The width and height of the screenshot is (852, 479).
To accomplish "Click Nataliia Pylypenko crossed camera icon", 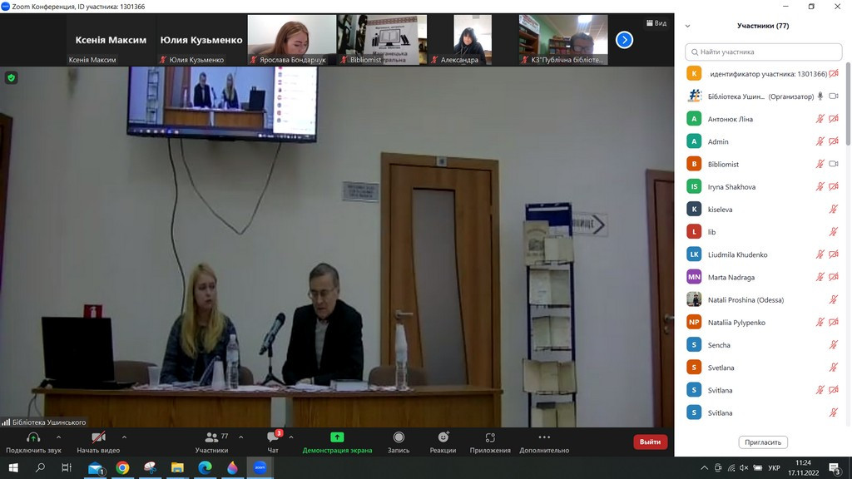I will tap(834, 323).
